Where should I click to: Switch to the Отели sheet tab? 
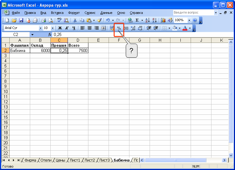(46, 160)
